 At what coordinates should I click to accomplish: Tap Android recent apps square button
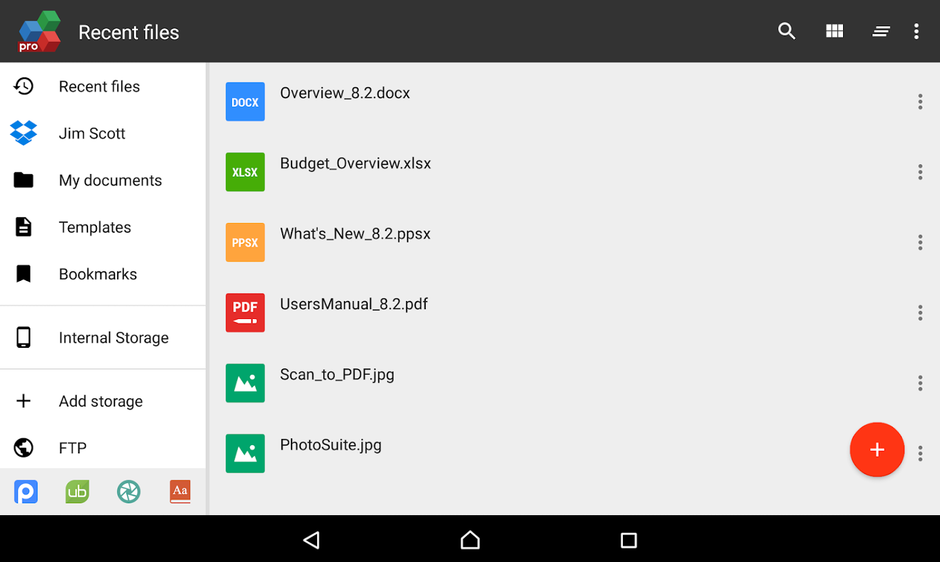[629, 540]
